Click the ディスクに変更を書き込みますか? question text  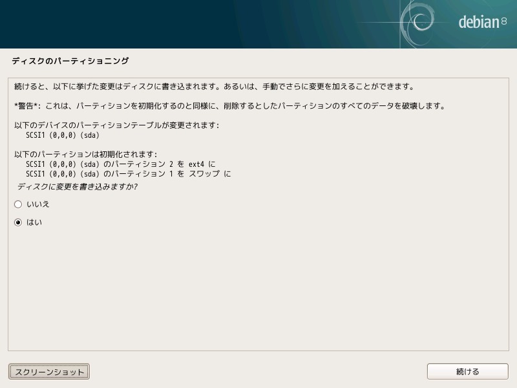77,187
